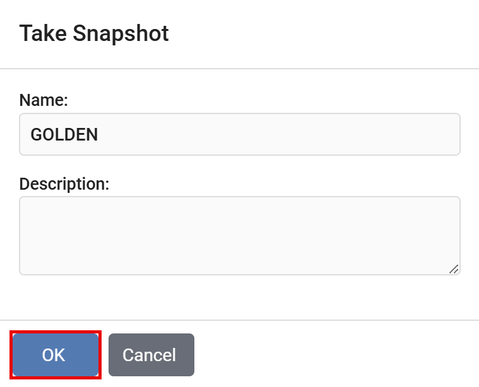Screen dimensions: 479x387
Task: Click the "Name:" label
Action: 44,100
